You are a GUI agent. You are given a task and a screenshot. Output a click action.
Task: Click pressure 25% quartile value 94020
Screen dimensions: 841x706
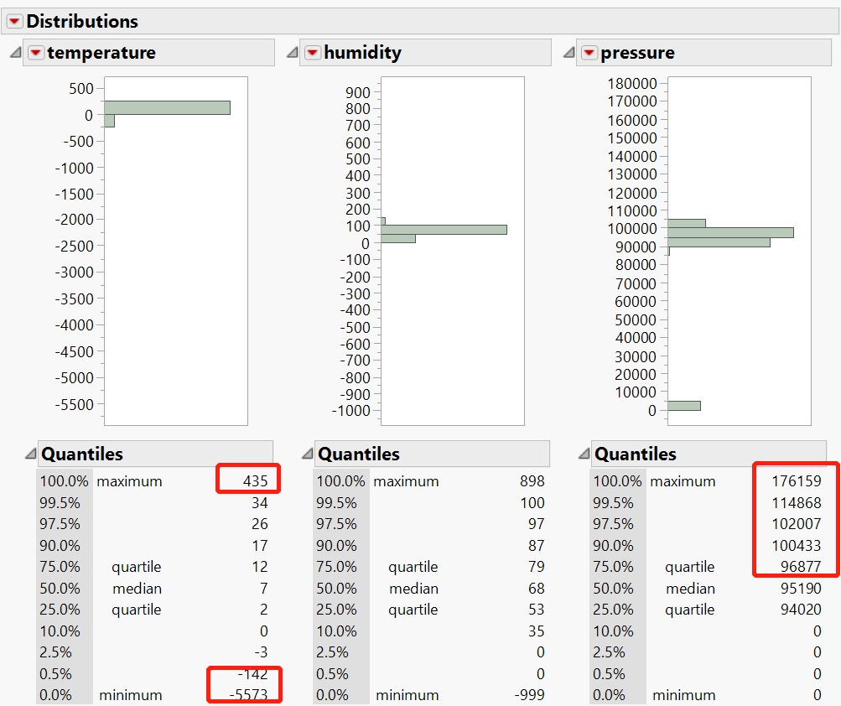pos(801,610)
